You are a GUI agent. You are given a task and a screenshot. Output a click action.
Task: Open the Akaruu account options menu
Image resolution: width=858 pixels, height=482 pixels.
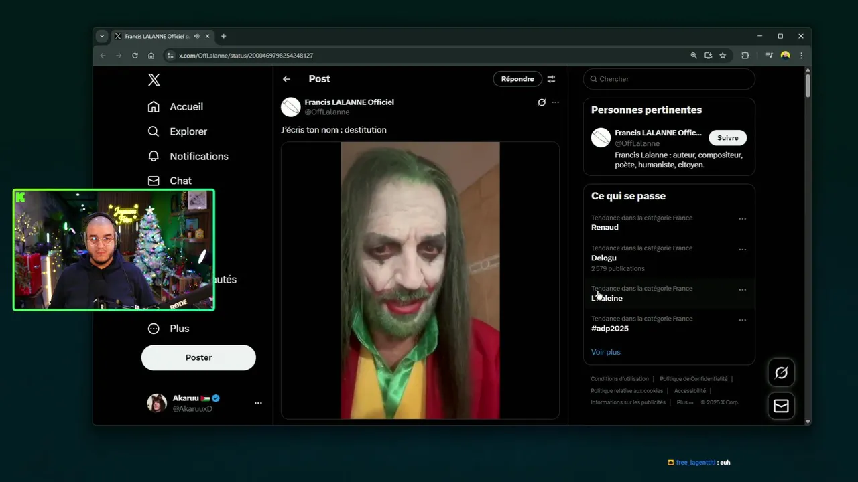[x=258, y=403]
